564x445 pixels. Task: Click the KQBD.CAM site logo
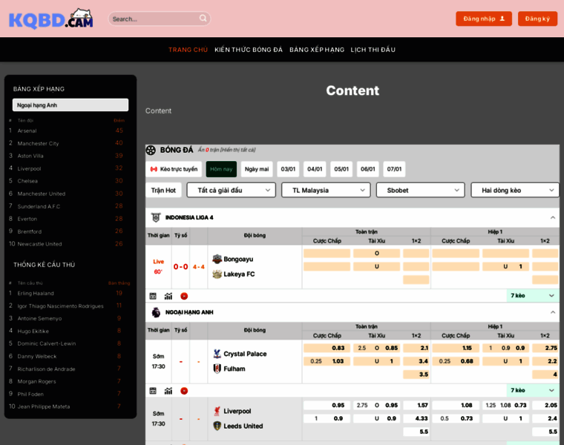[50, 19]
